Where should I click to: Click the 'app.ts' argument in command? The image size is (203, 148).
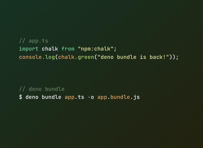74,97
